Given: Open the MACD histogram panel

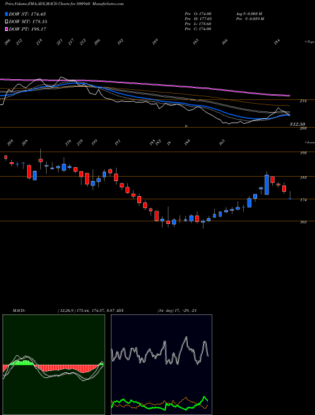Looking at the screenshot, I should point(54,365).
